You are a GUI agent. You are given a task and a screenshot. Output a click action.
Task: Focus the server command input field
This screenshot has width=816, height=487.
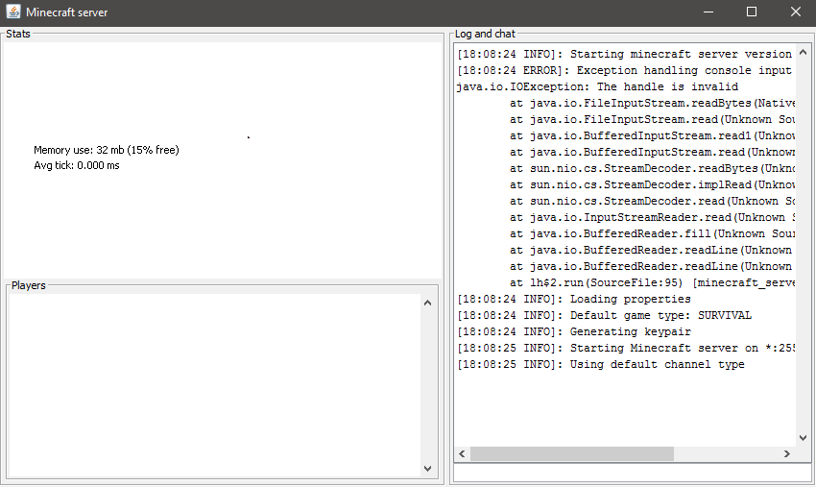633,473
